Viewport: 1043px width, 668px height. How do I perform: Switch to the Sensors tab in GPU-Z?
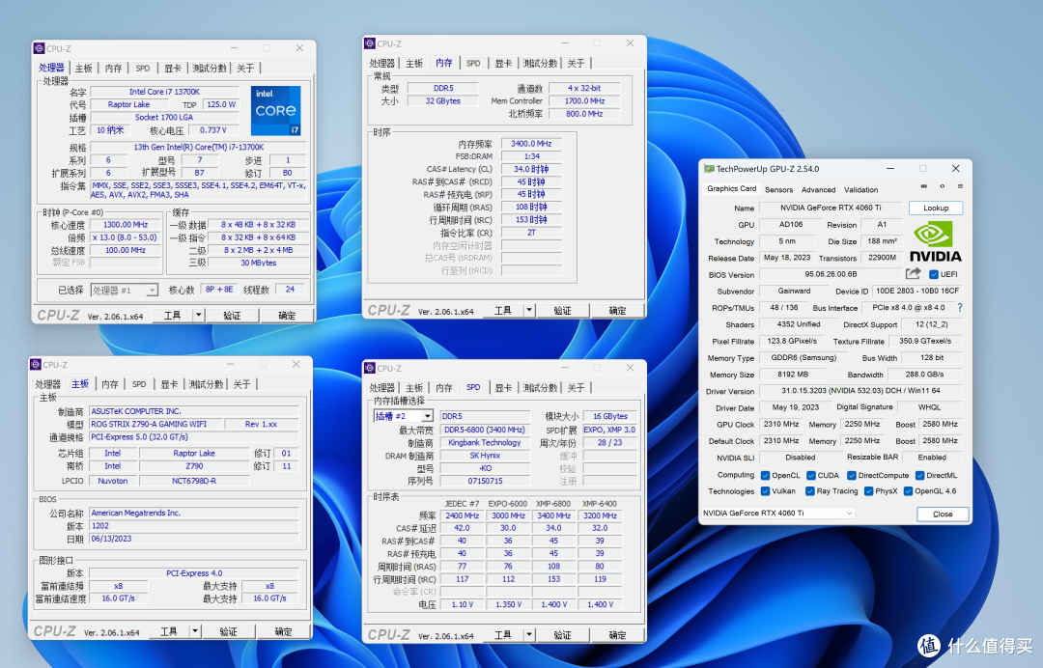(x=779, y=190)
